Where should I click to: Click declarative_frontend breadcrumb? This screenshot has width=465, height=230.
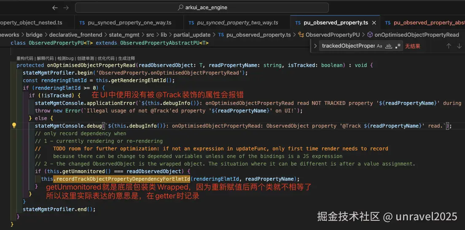coord(75,35)
